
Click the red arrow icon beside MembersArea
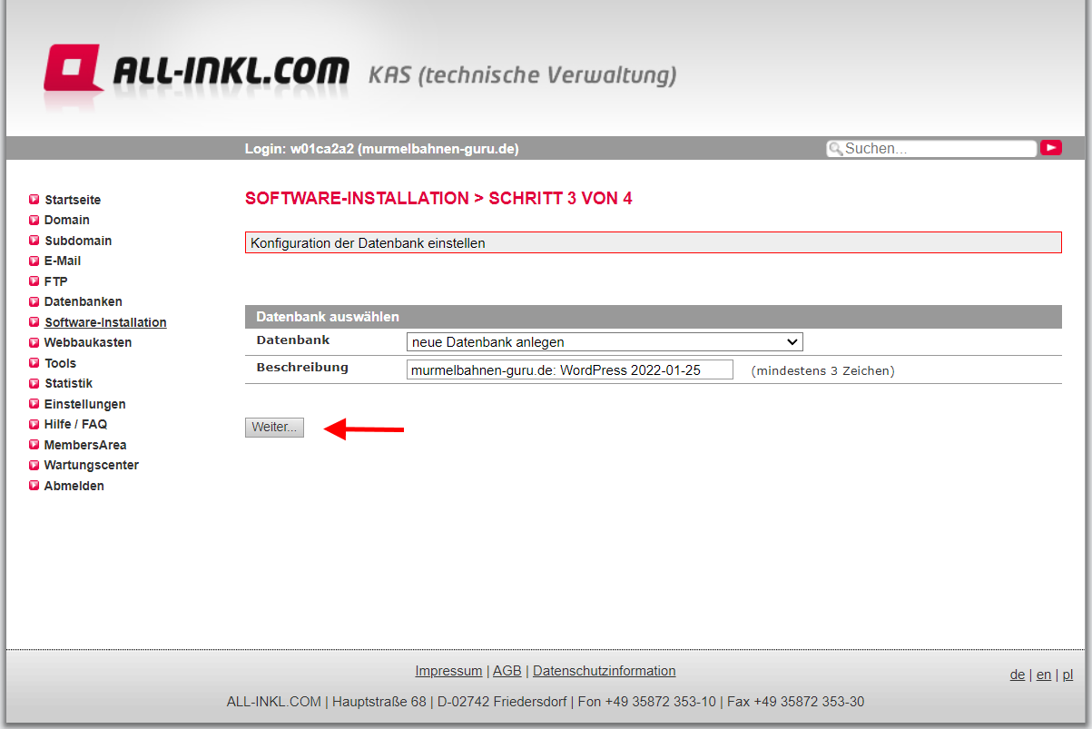34,445
